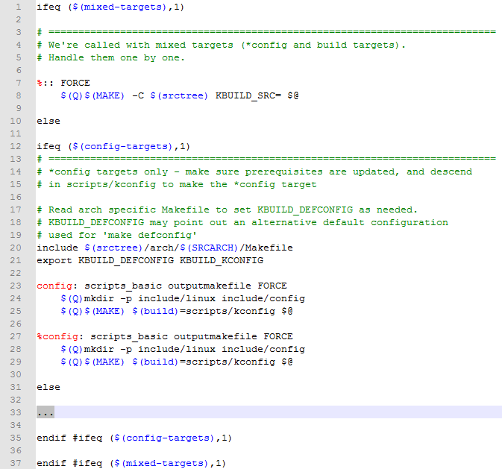Click the highlighted '...' placeholder on line 33
502x469 pixels.
coord(46,412)
